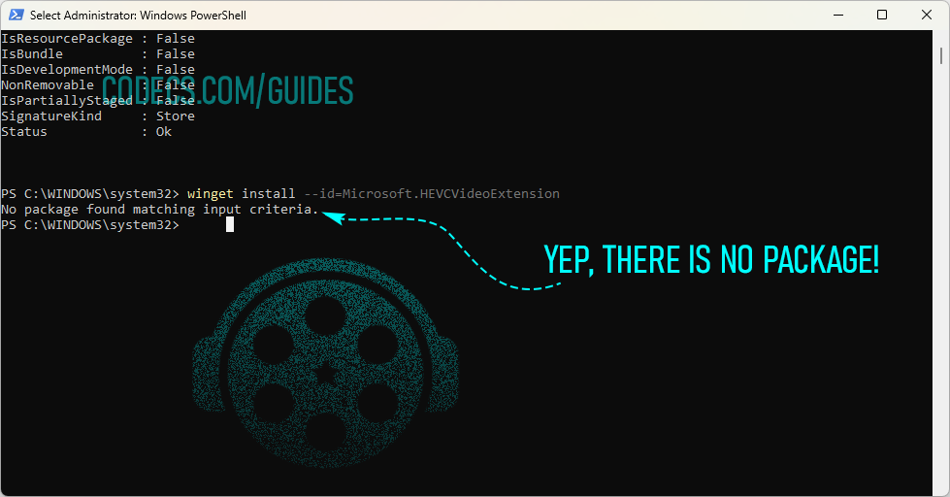
Task: Click the 'Status' label
Action: [24, 132]
